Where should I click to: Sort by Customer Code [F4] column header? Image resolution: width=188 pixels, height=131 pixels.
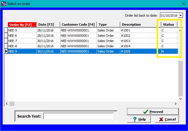[78, 25]
